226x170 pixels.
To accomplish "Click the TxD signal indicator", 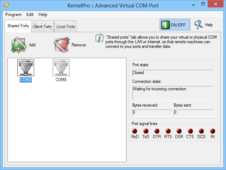I will tap(146, 131).
